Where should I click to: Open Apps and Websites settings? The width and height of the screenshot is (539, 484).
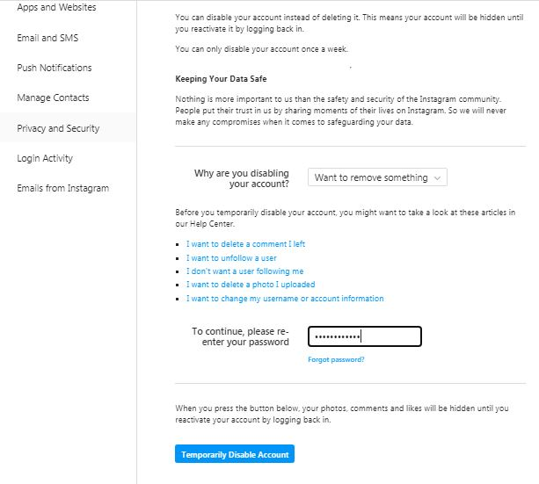pos(56,8)
